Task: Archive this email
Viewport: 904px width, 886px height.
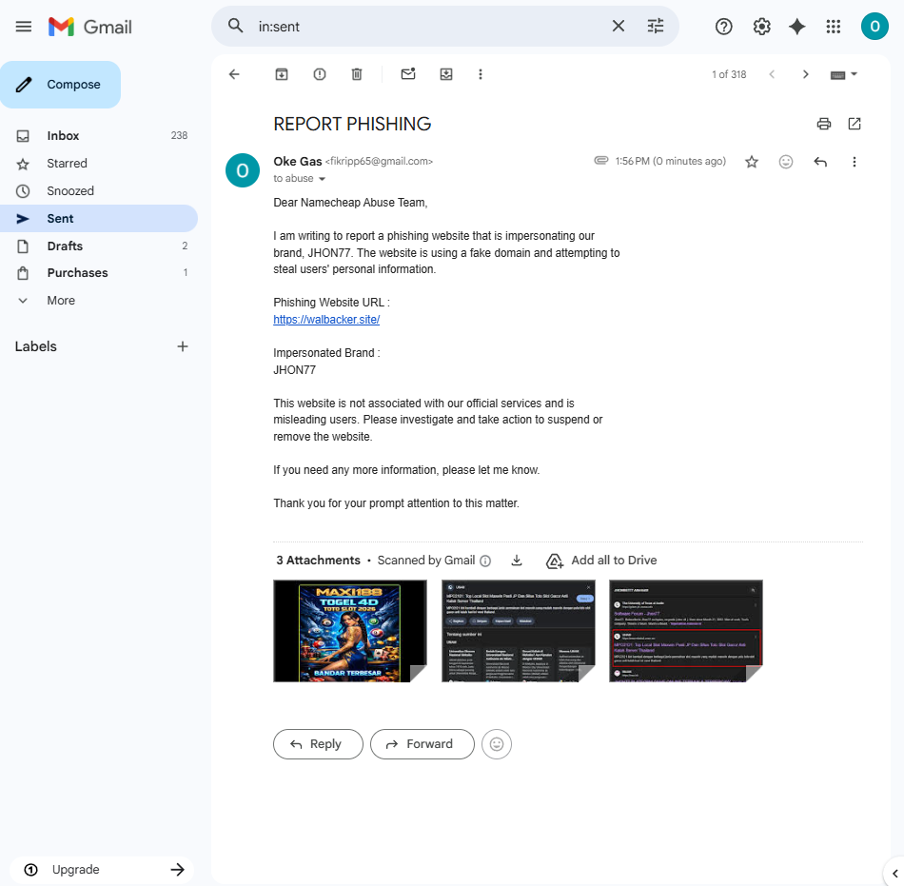Action: point(282,74)
